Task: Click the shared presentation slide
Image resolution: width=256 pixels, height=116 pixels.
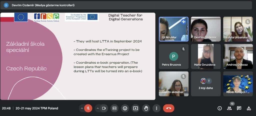Action: (x=78, y=56)
